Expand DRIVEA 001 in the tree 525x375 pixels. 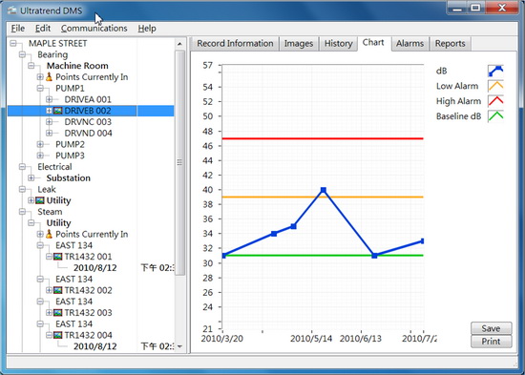(x=50, y=99)
